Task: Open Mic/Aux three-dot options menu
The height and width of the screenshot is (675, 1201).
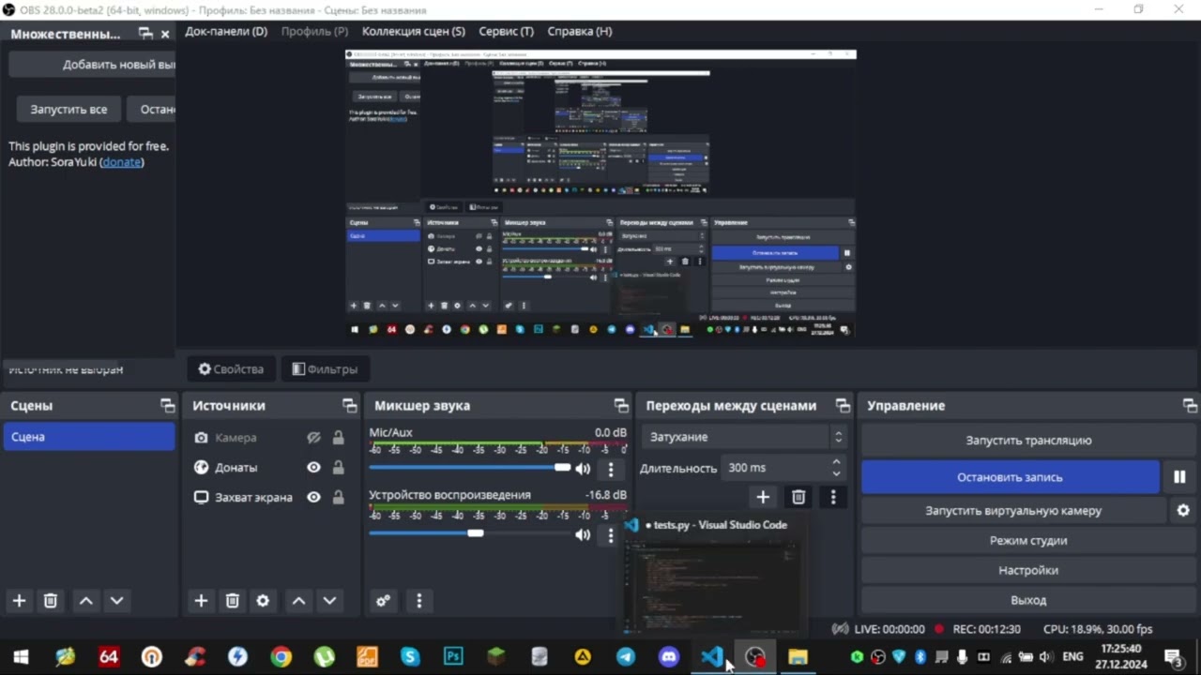Action: click(x=611, y=469)
